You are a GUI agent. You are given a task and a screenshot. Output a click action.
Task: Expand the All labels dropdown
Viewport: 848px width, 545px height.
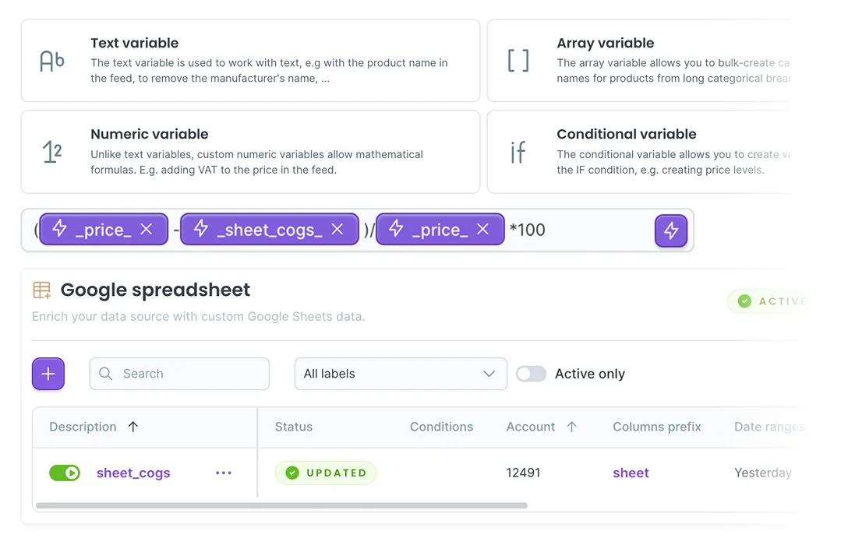(x=401, y=374)
